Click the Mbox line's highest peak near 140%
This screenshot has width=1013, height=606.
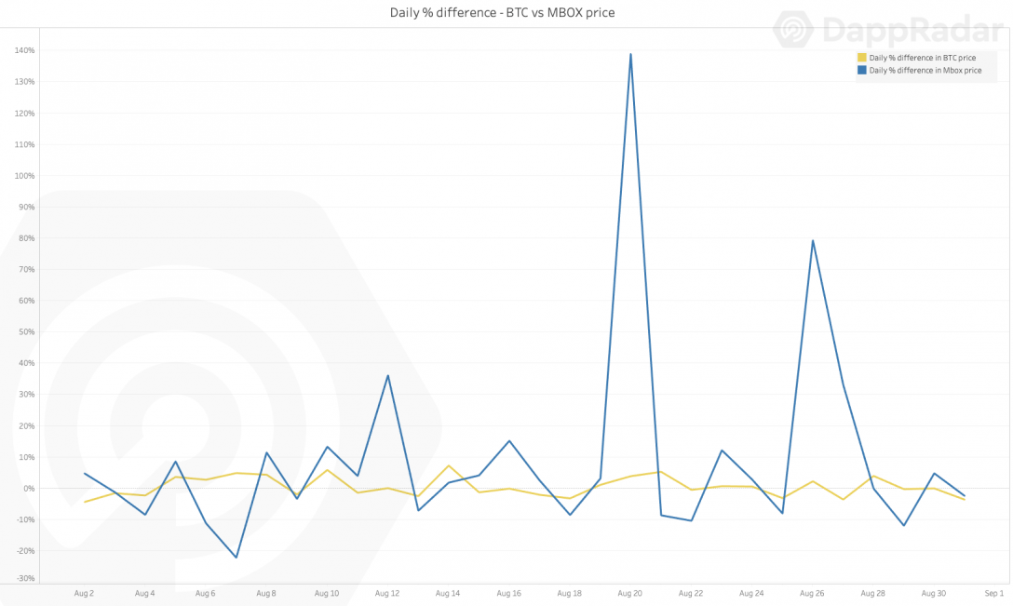630,54
